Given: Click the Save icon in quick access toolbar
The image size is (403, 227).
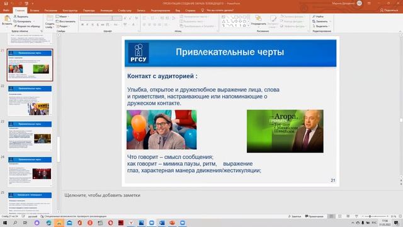Looking at the screenshot, I should click(6, 3).
